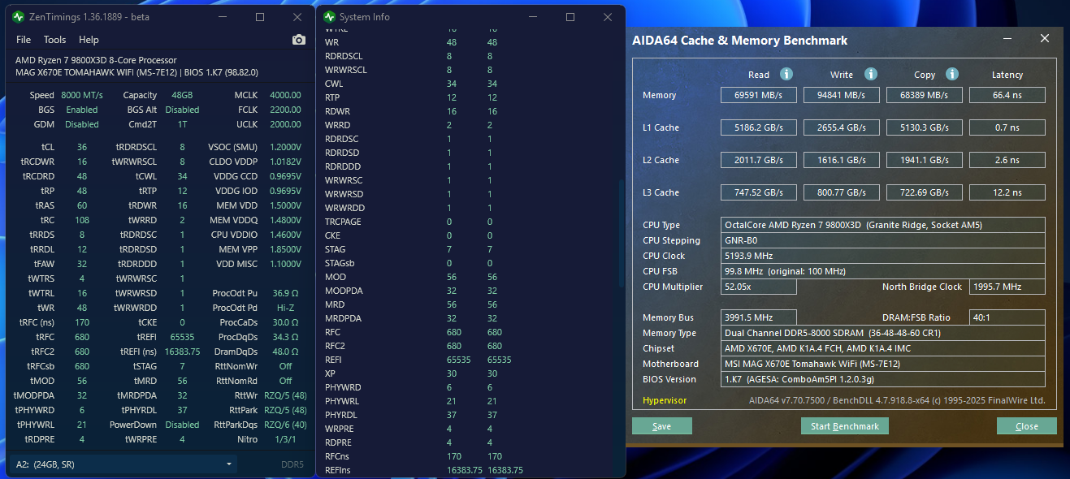Click the L3 Cache read value 747.52 GB/s
The image size is (1070, 479).
click(x=759, y=192)
